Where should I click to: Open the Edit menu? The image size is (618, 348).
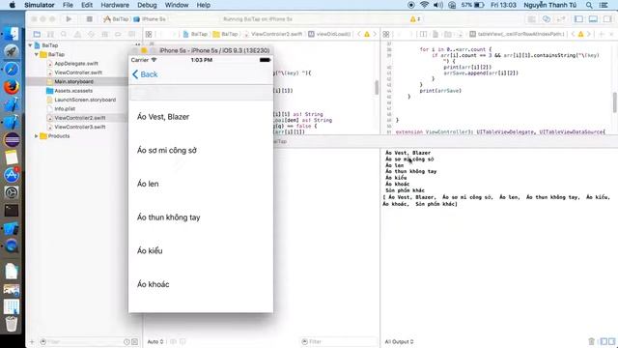87,5
